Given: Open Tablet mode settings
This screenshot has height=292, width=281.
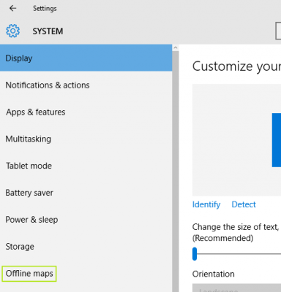Looking at the screenshot, I should point(86,166).
